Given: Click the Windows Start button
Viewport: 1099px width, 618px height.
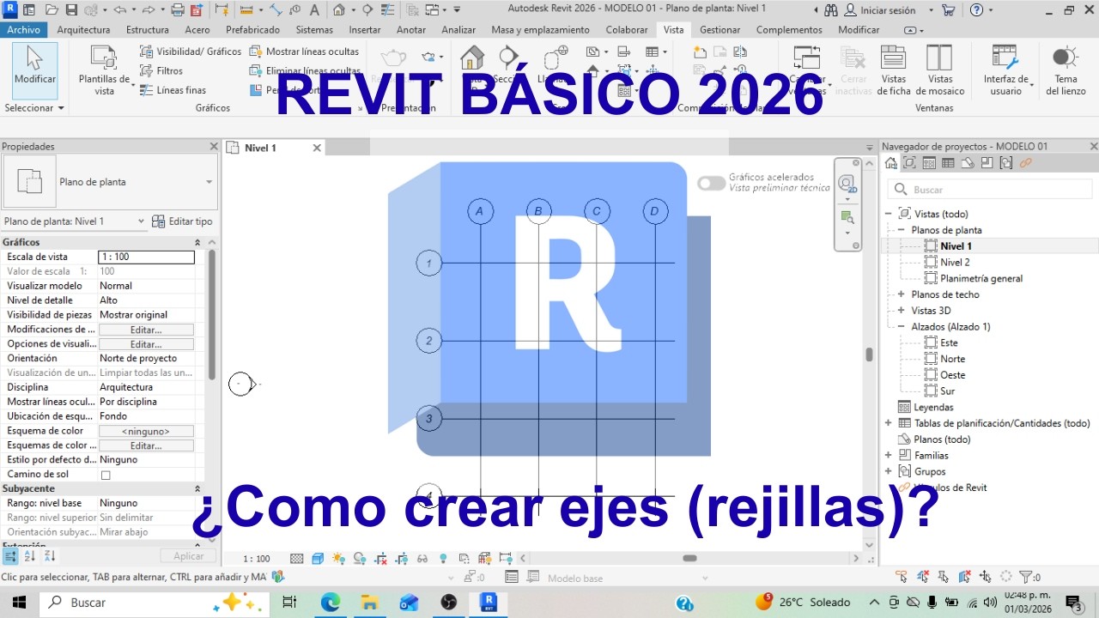Looking at the screenshot, I should 19,603.
